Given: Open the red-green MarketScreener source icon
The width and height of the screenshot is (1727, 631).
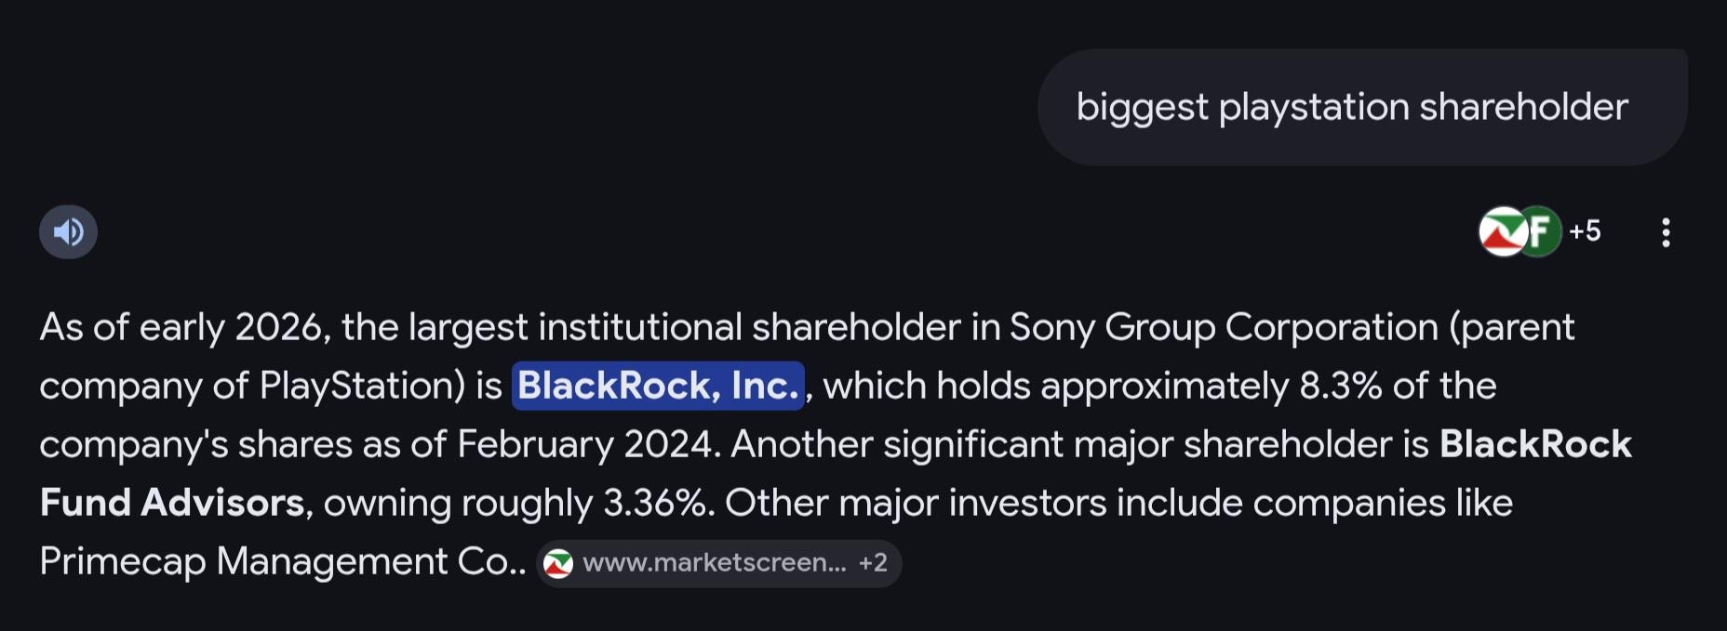Looking at the screenshot, I should [1500, 231].
